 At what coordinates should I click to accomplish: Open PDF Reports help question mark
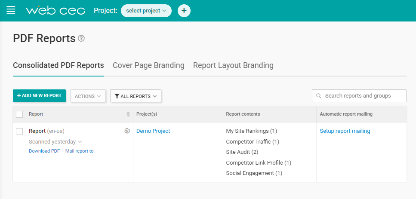click(81, 39)
